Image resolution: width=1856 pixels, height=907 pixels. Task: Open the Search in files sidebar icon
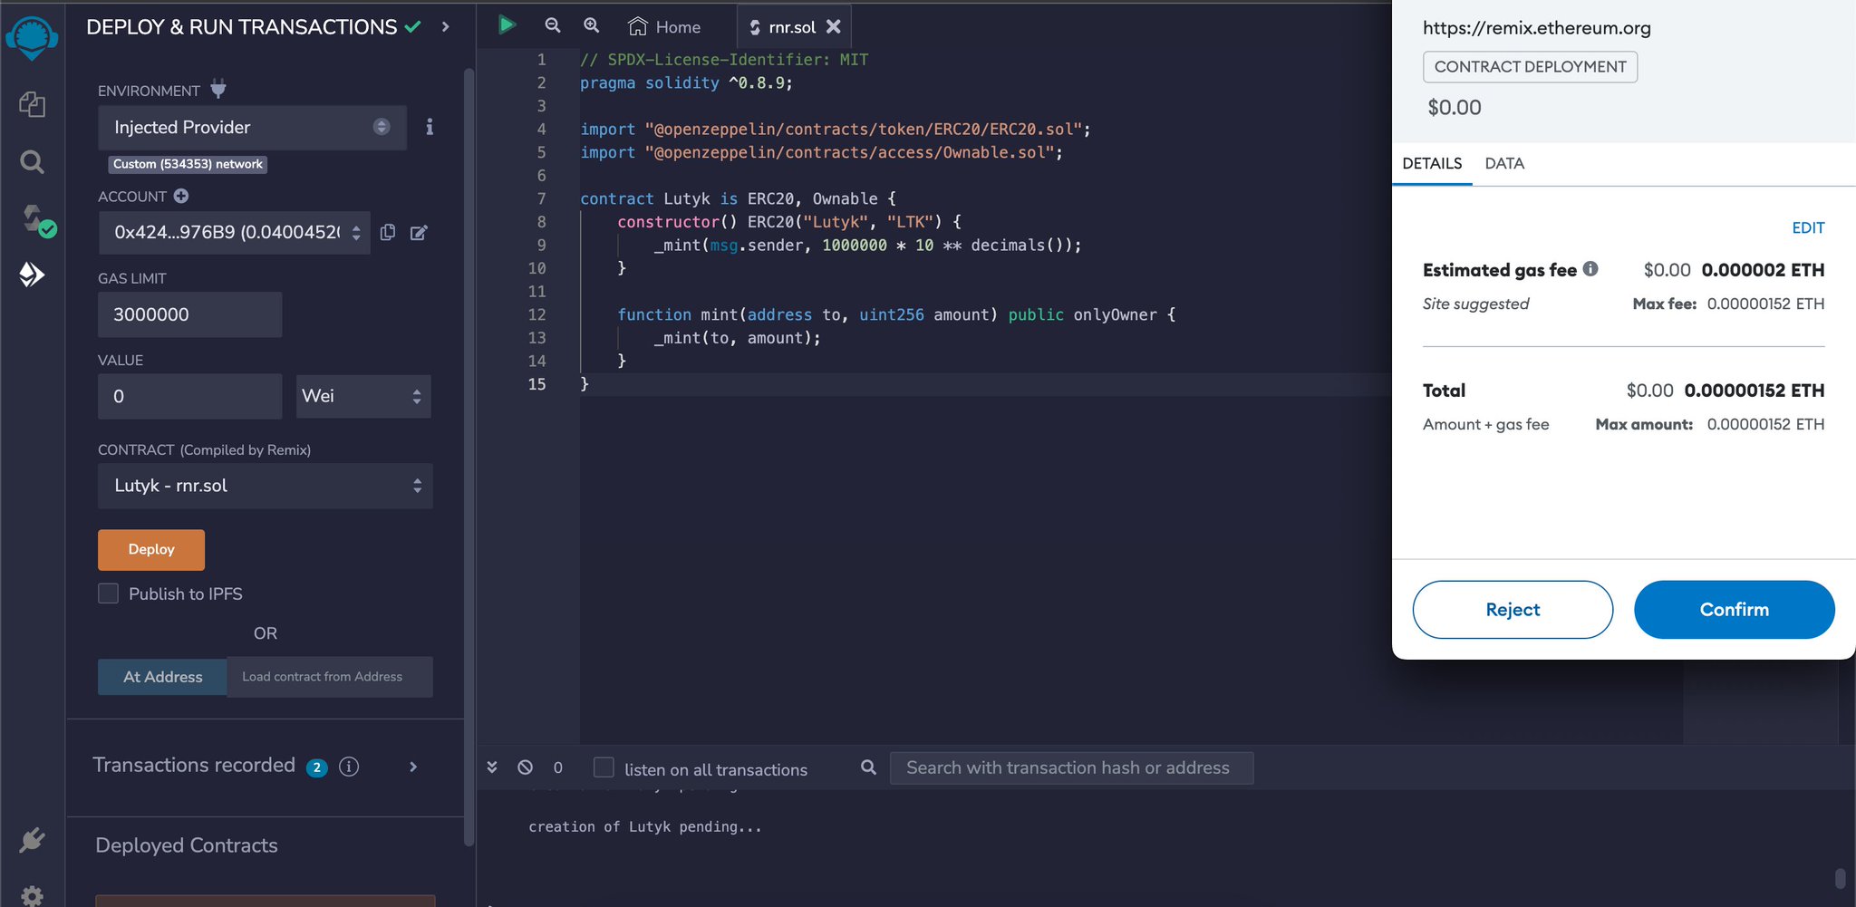point(32,161)
